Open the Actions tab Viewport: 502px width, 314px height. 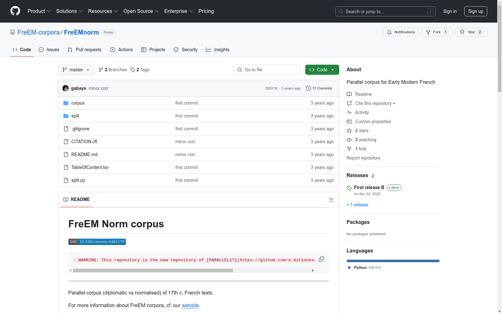(121, 50)
